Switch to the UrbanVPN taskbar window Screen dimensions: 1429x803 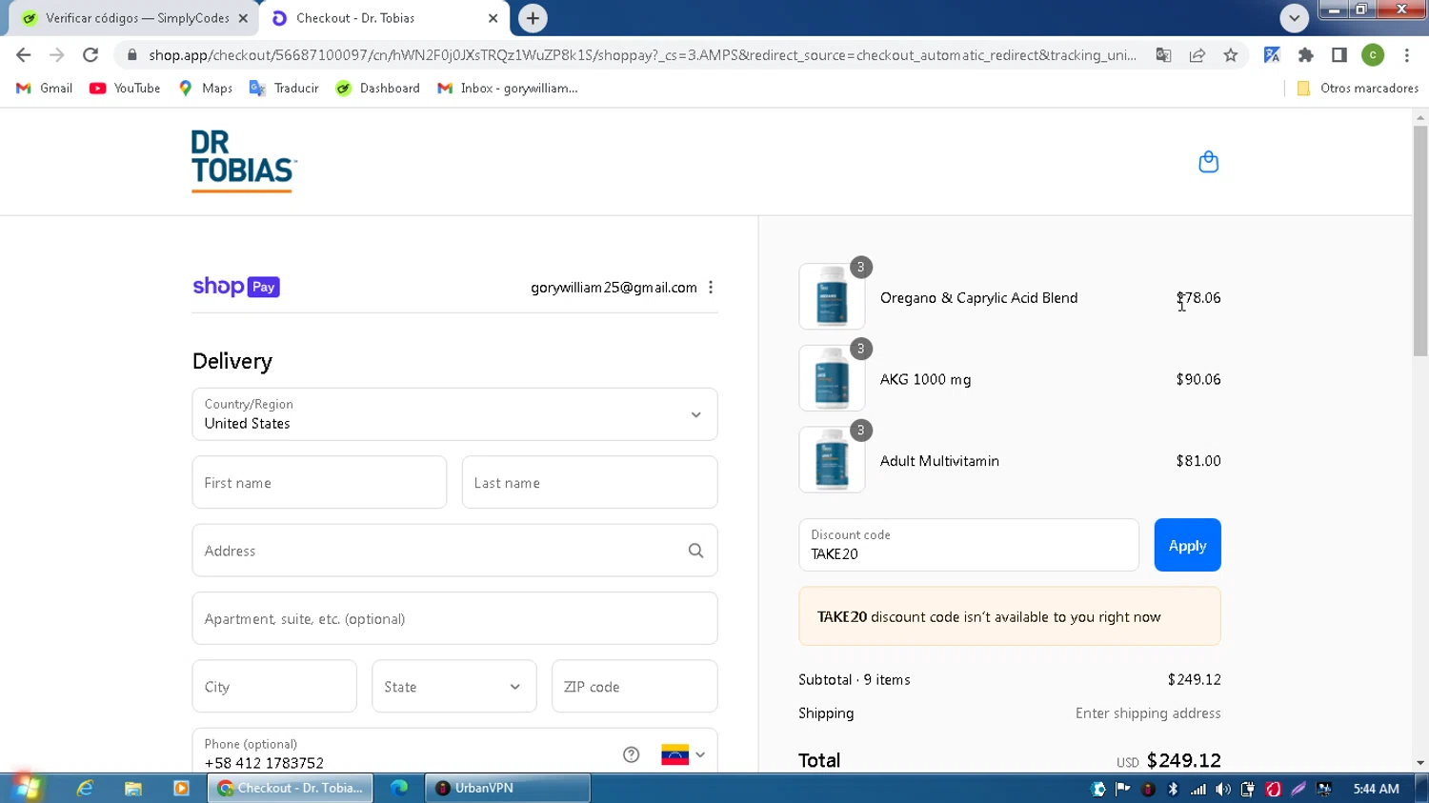(508, 788)
